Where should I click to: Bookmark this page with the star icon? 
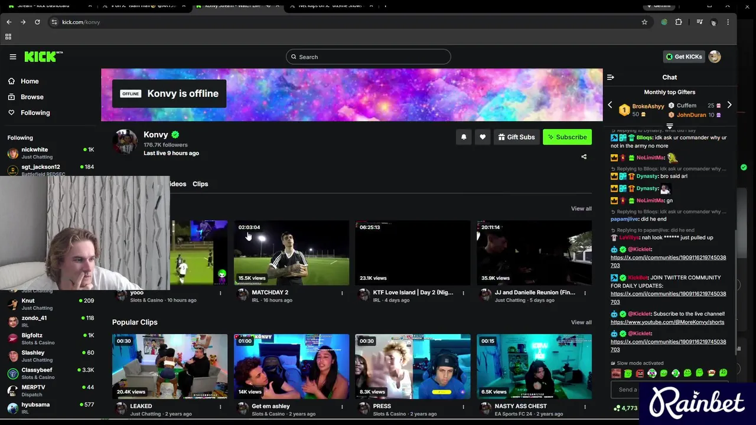(x=644, y=22)
